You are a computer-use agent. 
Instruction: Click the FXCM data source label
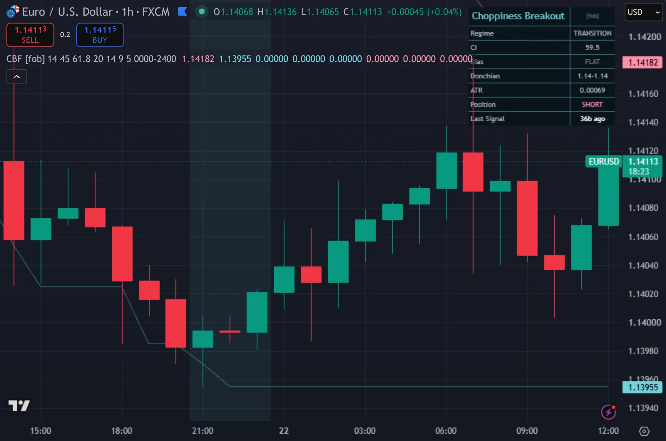pyautogui.click(x=156, y=12)
